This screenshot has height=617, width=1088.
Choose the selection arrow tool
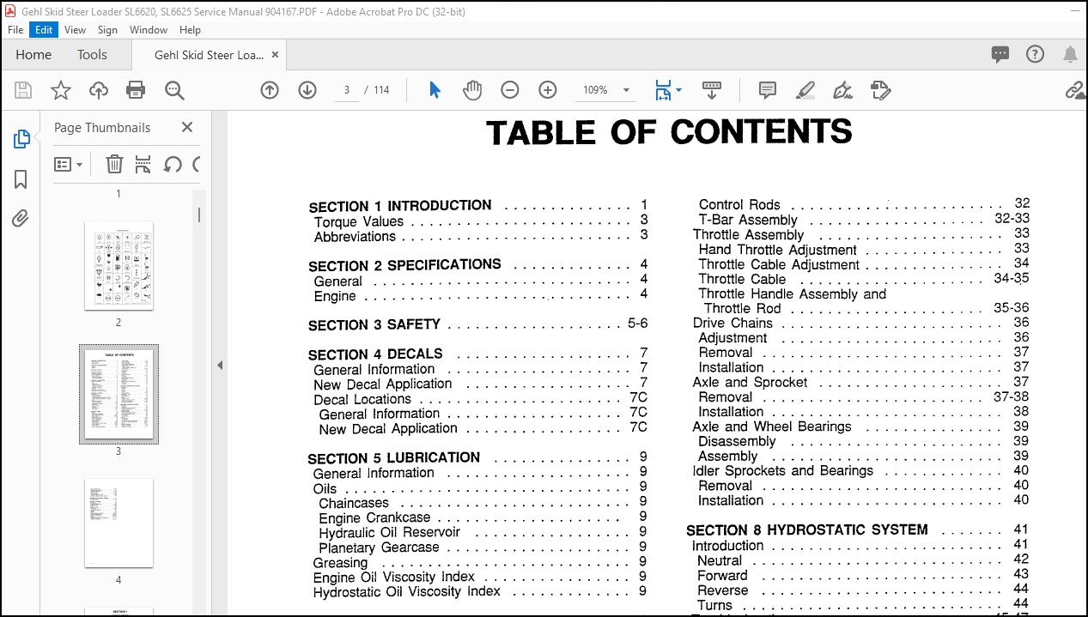click(435, 90)
